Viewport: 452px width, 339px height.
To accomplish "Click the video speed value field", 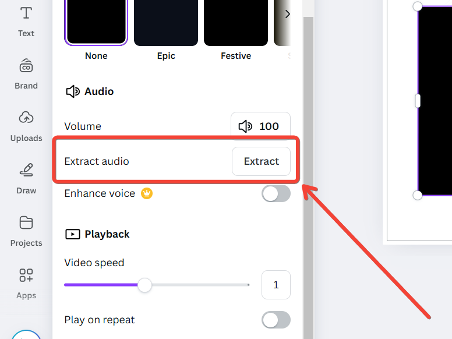I will coord(276,285).
